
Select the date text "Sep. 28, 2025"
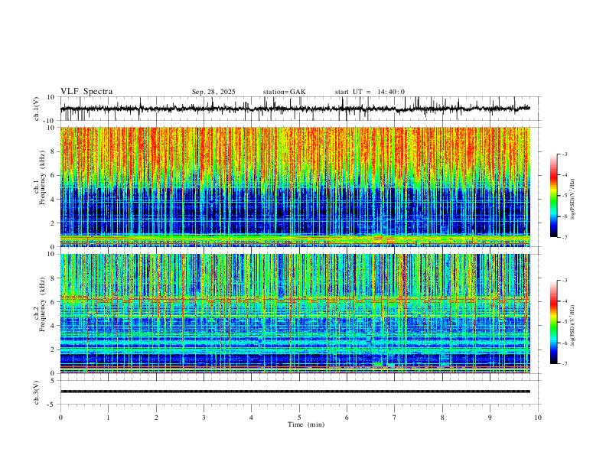pyautogui.click(x=213, y=92)
